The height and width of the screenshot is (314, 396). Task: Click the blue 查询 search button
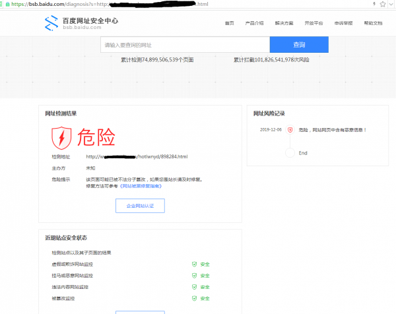(299, 45)
